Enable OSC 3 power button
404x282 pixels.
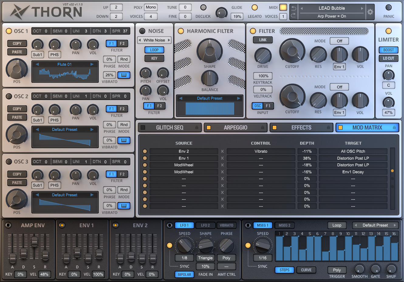tap(9, 162)
